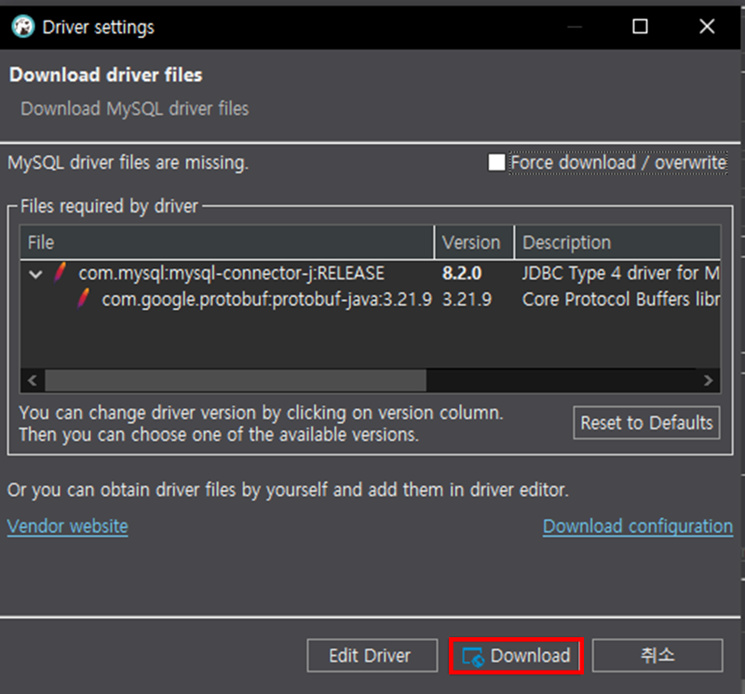Screen dimensions: 745x694
Task: Click the Edit Driver button
Action: pyautogui.click(x=372, y=656)
